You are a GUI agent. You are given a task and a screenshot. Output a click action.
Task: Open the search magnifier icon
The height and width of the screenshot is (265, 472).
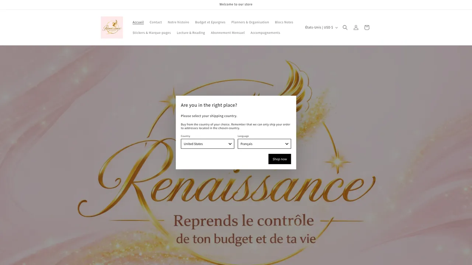pos(345,28)
